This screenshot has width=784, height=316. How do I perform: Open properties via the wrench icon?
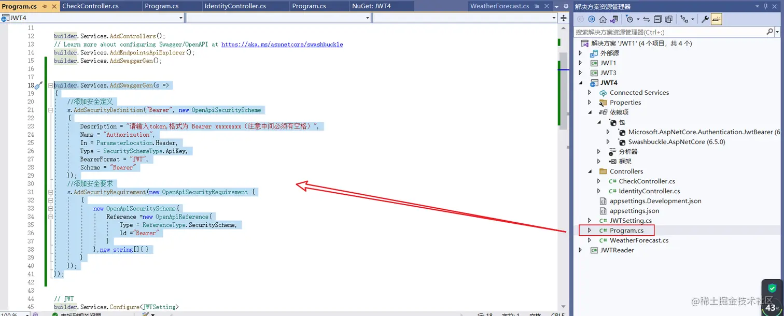tap(705, 19)
